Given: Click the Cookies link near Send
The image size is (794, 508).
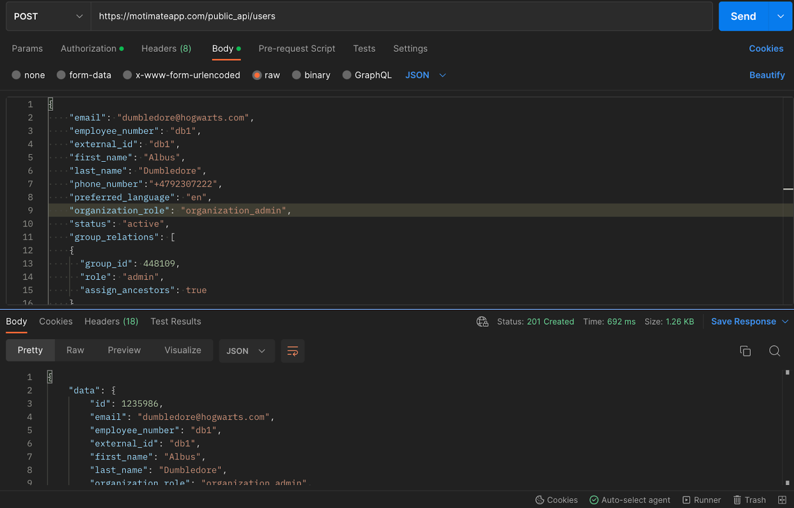Looking at the screenshot, I should click(x=766, y=49).
